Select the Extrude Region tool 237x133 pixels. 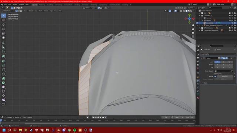3,57
